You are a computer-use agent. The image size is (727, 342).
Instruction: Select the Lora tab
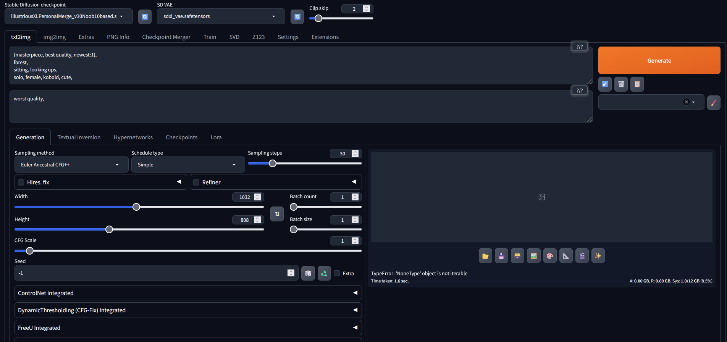click(x=216, y=137)
